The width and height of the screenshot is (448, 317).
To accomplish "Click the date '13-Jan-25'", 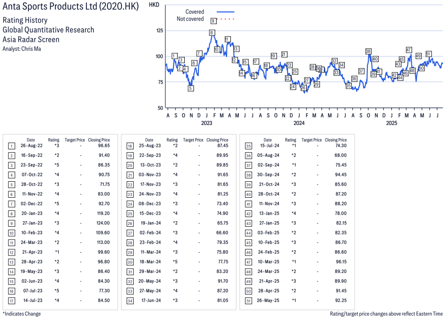I will click(x=269, y=213).
